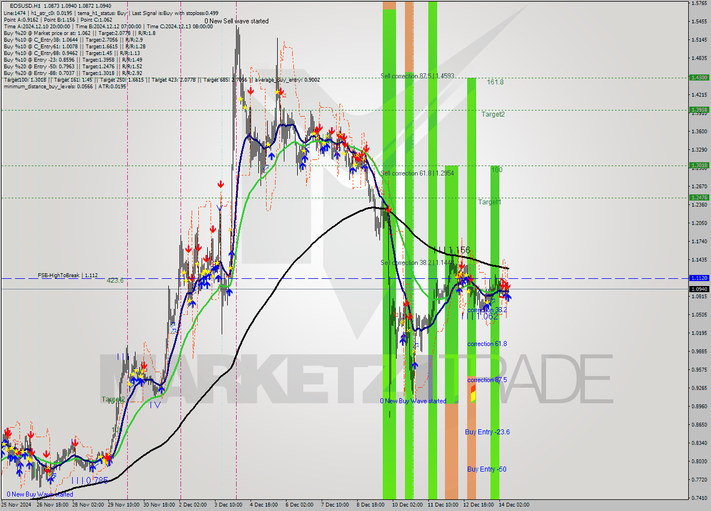The image size is (711, 511).
Task: Click the '12 Dec 18:00' time label
Action: click(478, 505)
